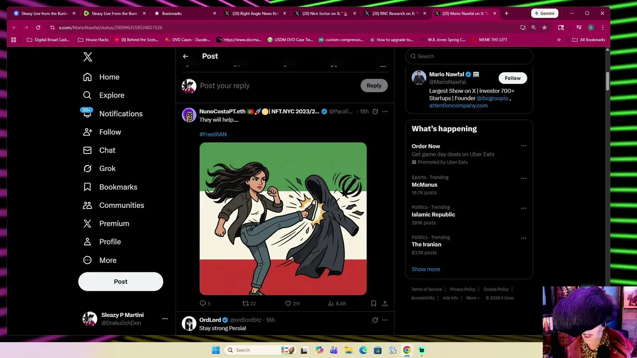Open more options for The Iranian trend
Viewport: 637px width, 358px height.
(x=524, y=238)
